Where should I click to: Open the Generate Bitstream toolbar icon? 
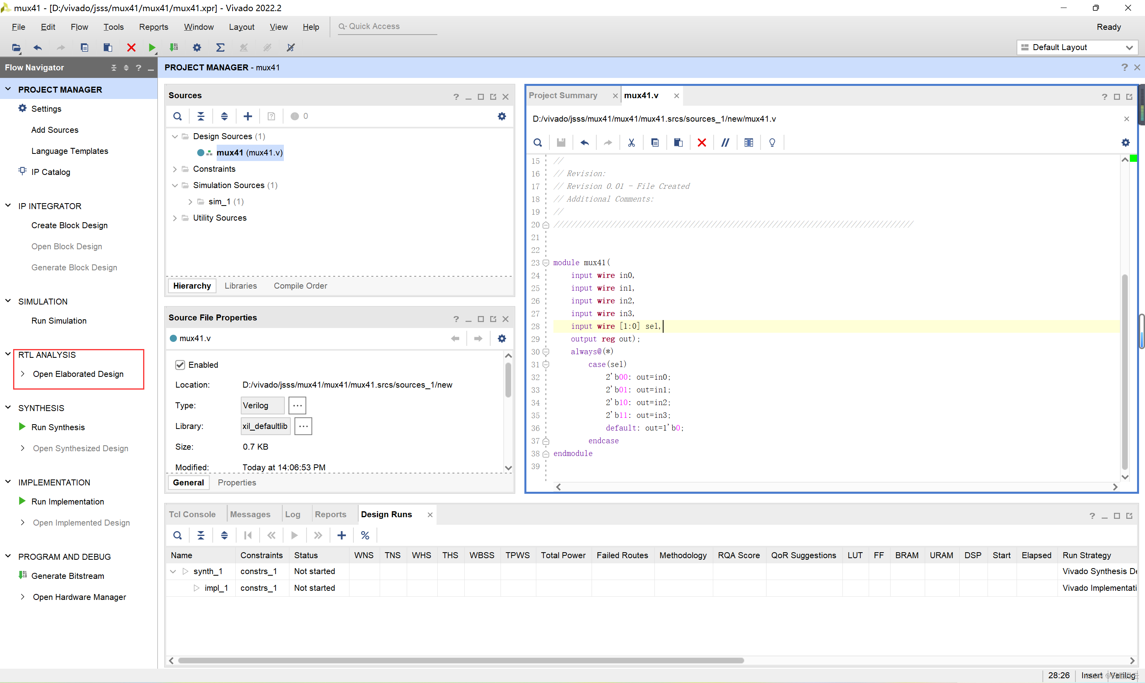pyautogui.click(x=173, y=47)
